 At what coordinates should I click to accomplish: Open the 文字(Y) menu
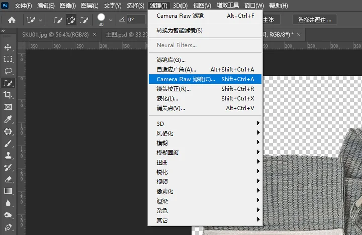(x=113, y=6)
